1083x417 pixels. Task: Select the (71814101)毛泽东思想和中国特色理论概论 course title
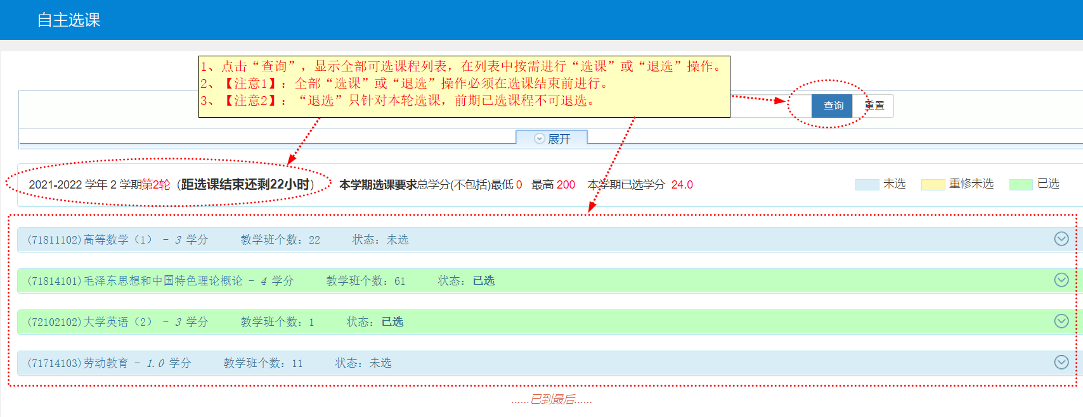pyautogui.click(x=134, y=281)
